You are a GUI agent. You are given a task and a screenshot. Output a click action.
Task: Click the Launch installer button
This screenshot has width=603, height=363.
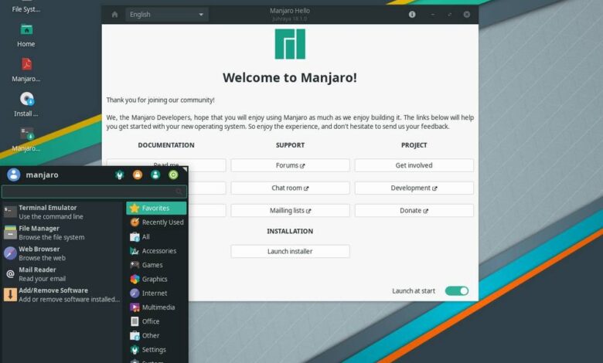(x=290, y=251)
